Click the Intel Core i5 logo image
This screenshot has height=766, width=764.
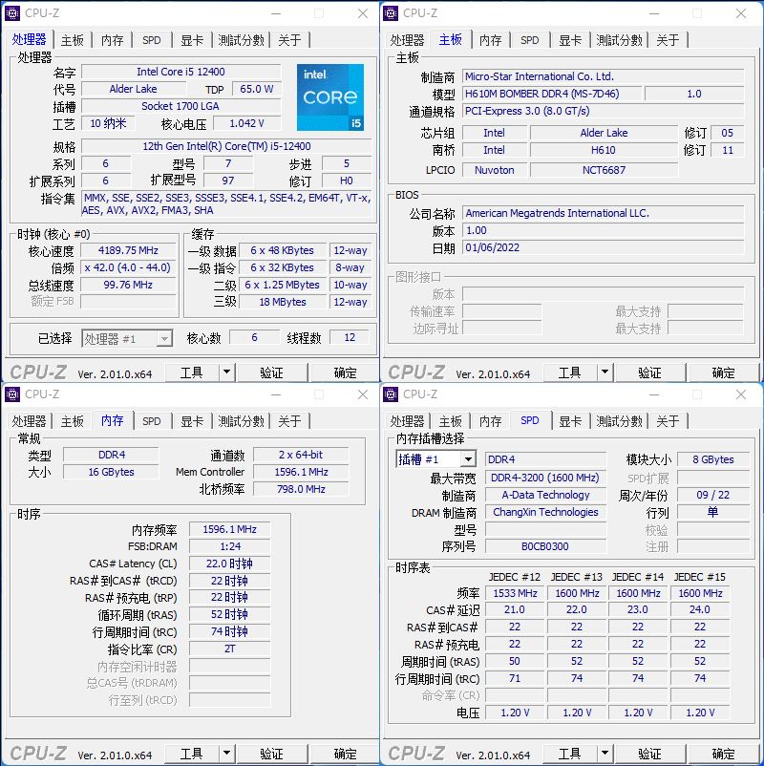coord(329,99)
